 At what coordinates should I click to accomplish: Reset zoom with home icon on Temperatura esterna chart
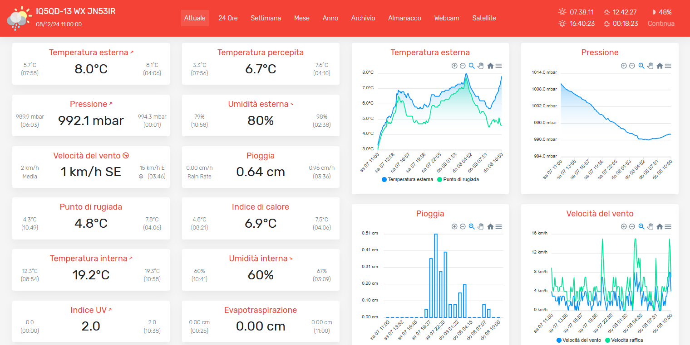coord(490,66)
